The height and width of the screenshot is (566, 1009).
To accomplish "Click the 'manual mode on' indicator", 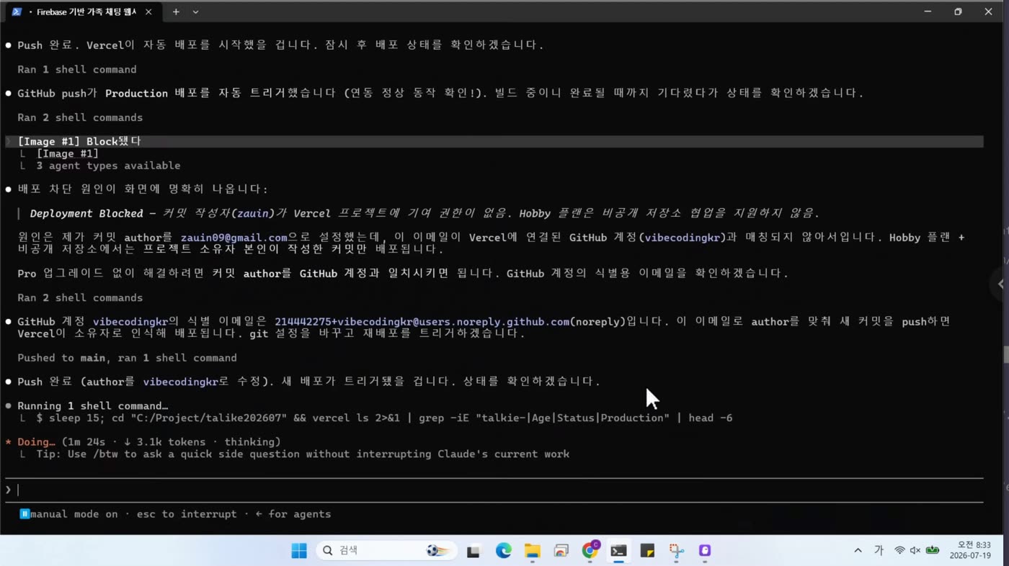I will point(74,514).
